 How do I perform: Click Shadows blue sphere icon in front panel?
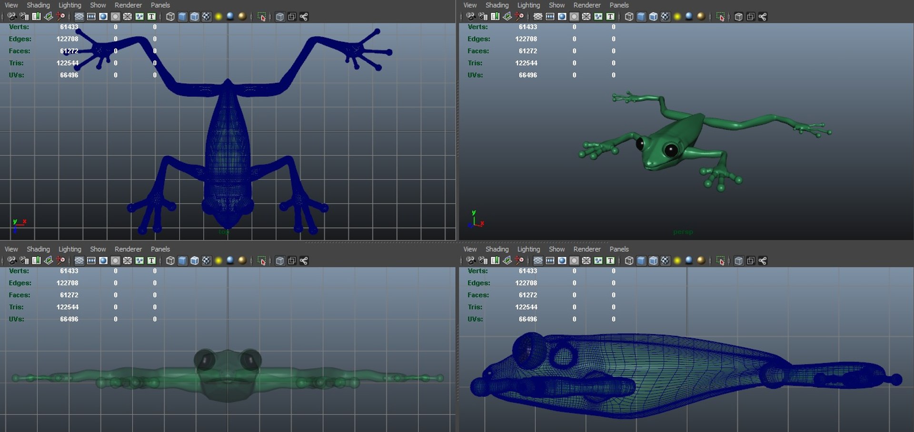(x=230, y=260)
